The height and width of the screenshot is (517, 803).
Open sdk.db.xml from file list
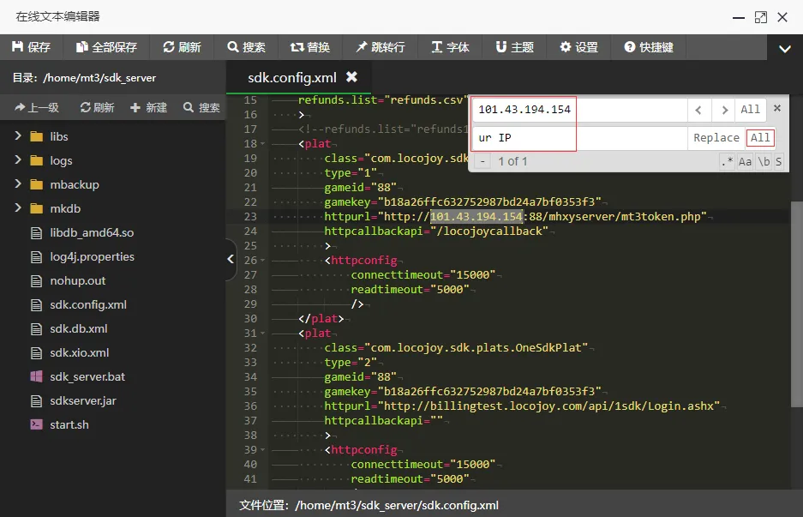pos(78,328)
